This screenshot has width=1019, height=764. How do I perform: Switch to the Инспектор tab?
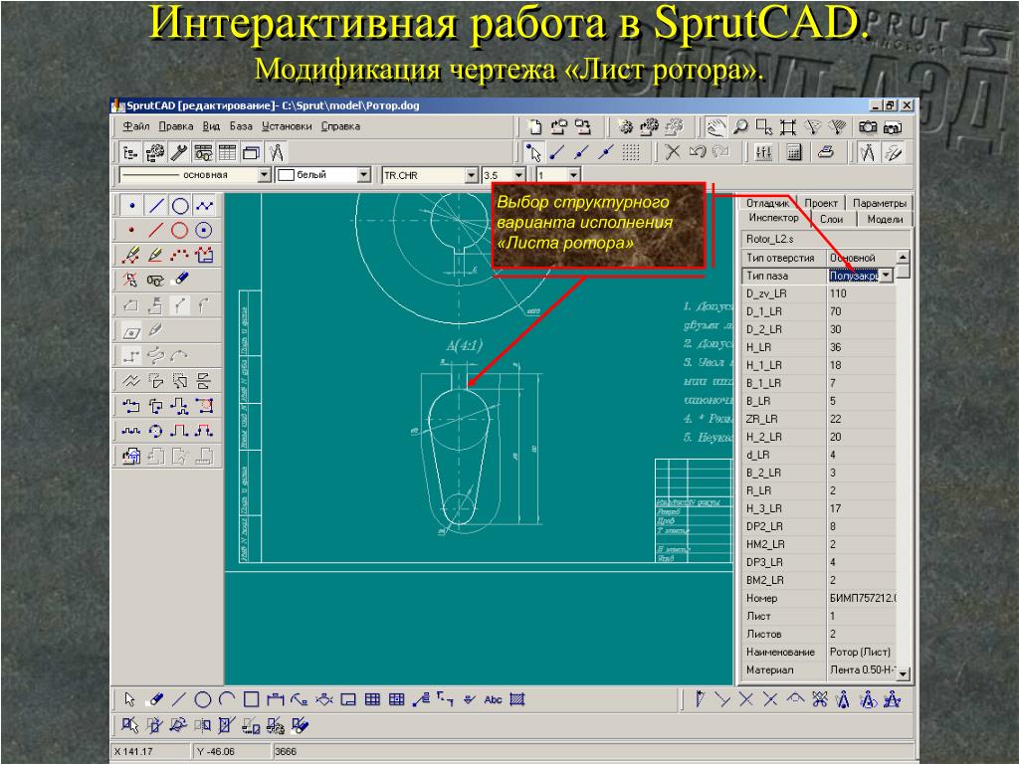click(772, 218)
